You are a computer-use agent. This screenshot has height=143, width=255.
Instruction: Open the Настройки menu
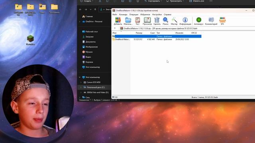click(157, 15)
